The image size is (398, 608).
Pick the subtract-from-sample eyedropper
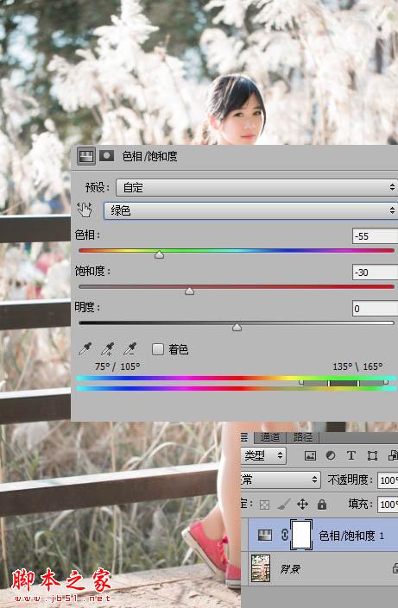pos(130,349)
